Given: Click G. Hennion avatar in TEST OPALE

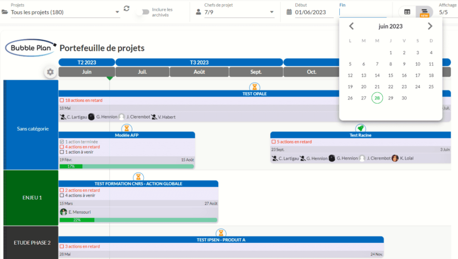Looking at the screenshot, I should point(91,117).
